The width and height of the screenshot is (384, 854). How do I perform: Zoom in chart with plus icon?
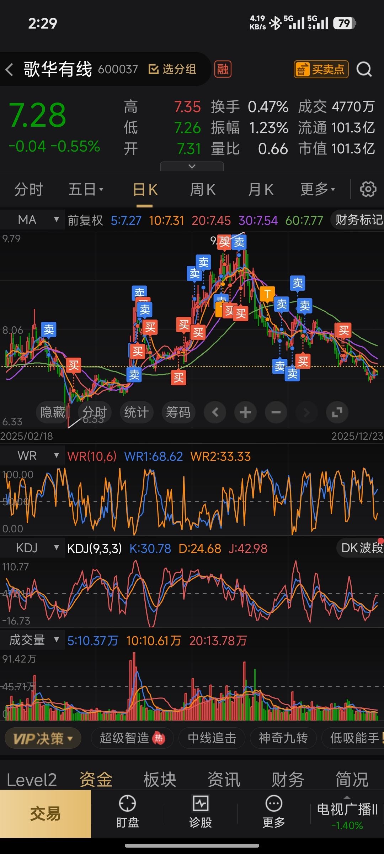(x=245, y=412)
